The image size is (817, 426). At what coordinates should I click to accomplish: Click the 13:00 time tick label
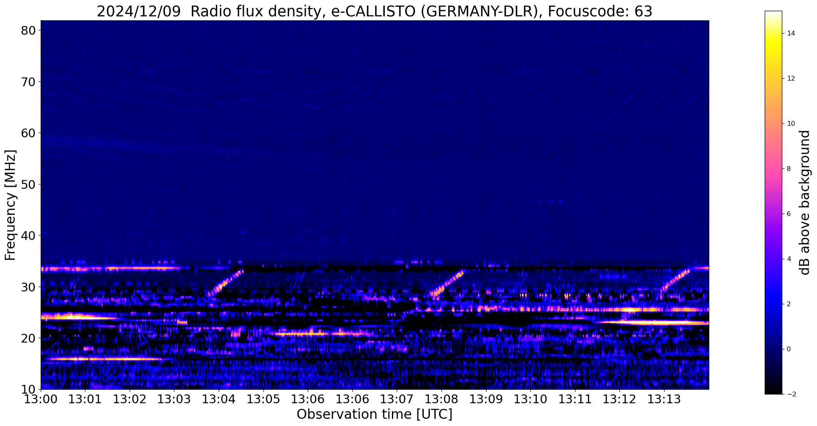[41, 400]
